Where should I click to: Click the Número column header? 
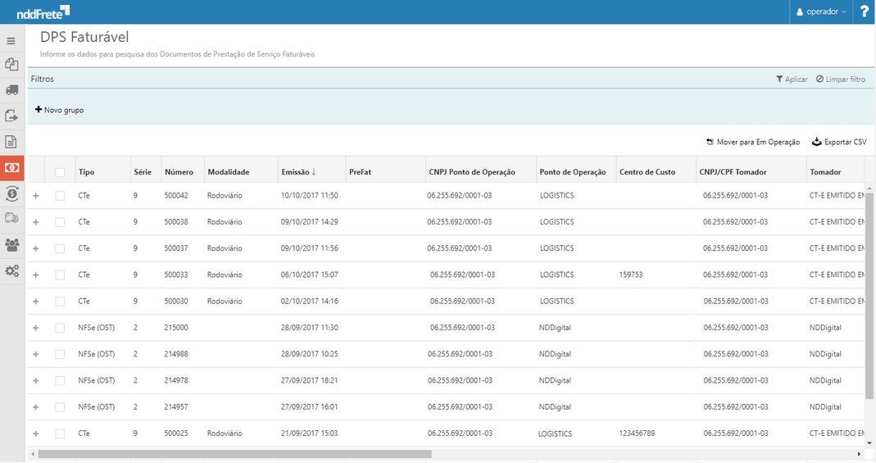[x=179, y=172]
